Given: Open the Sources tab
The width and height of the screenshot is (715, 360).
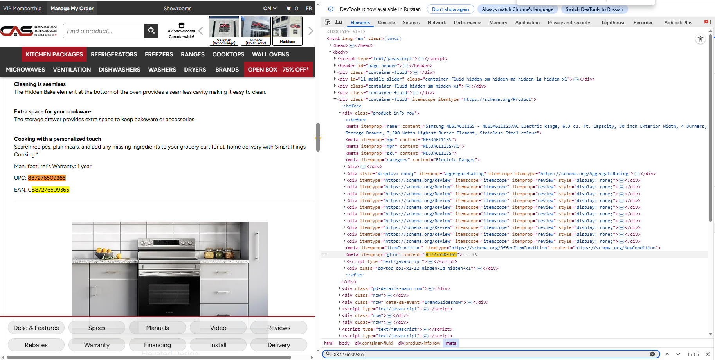Looking at the screenshot, I should coord(411,23).
